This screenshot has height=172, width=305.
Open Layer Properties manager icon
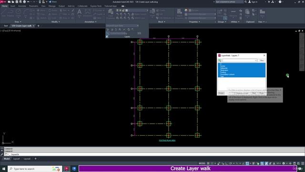point(111,13)
